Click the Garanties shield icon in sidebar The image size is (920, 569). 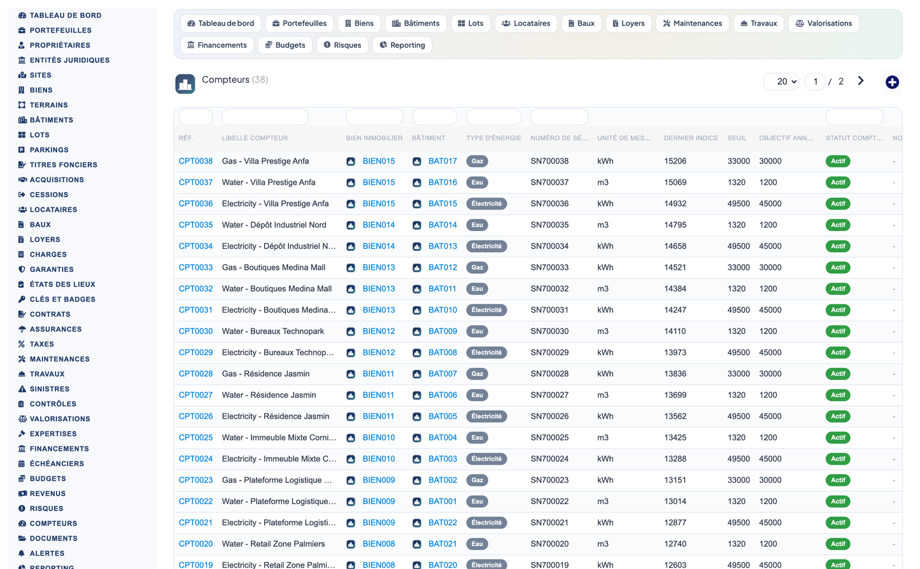(x=22, y=269)
